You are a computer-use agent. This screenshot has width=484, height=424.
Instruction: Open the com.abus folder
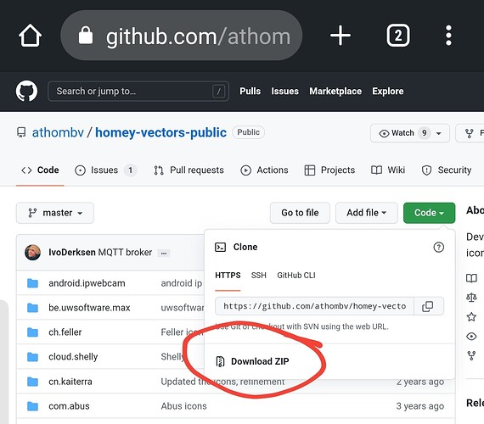point(69,406)
